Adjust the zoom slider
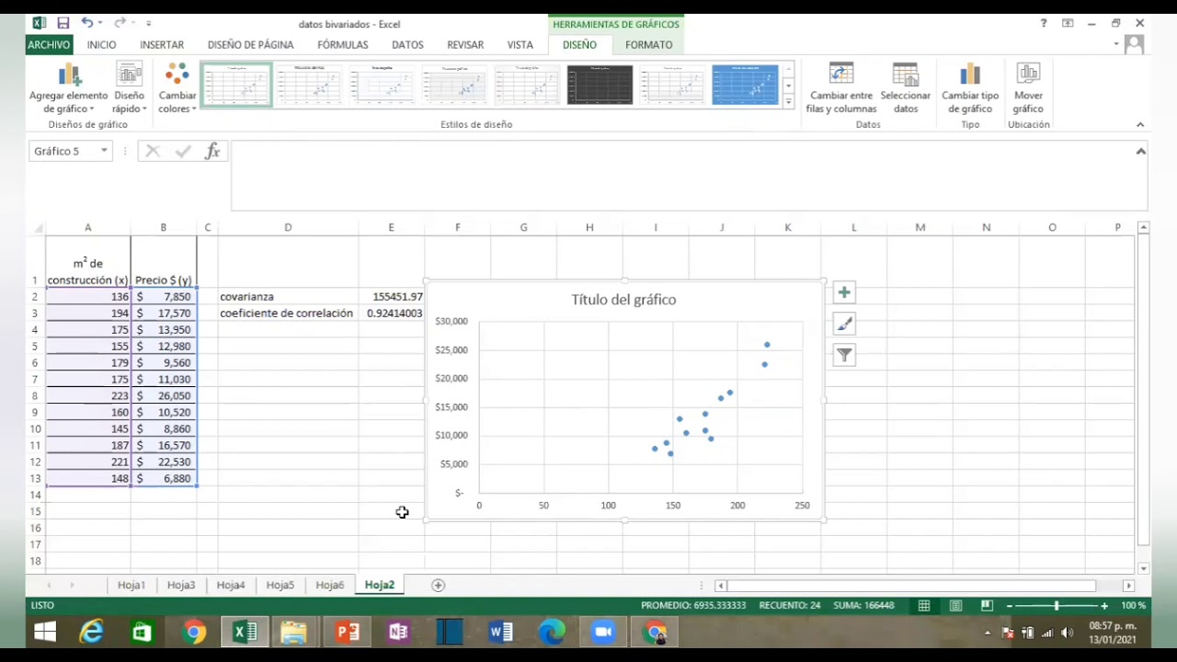The width and height of the screenshot is (1177, 662). [1057, 605]
